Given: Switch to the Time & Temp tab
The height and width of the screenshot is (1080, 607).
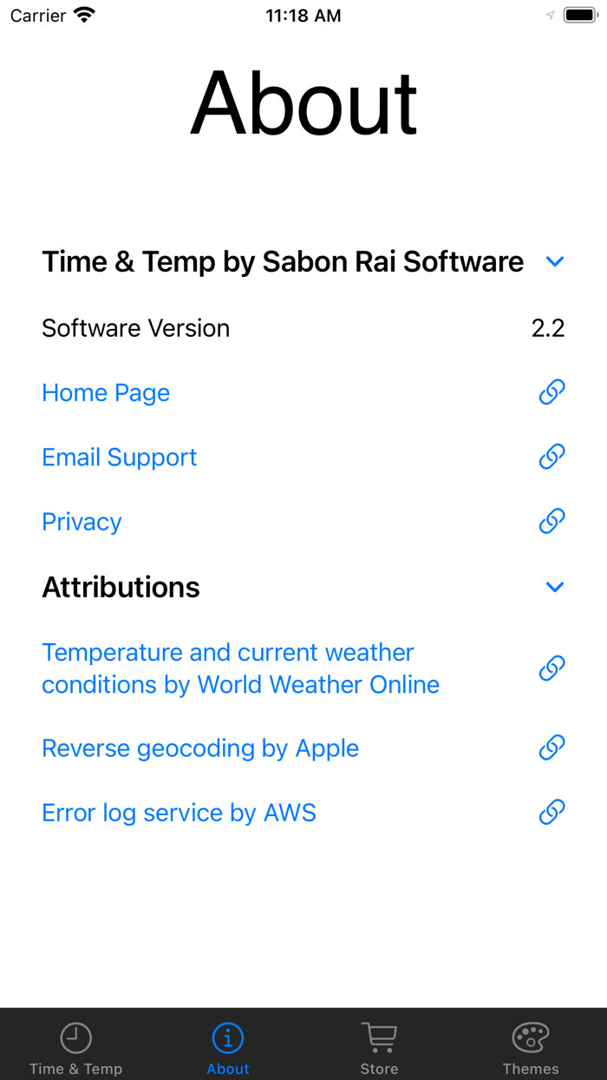Looking at the screenshot, I should [75, 1044].
